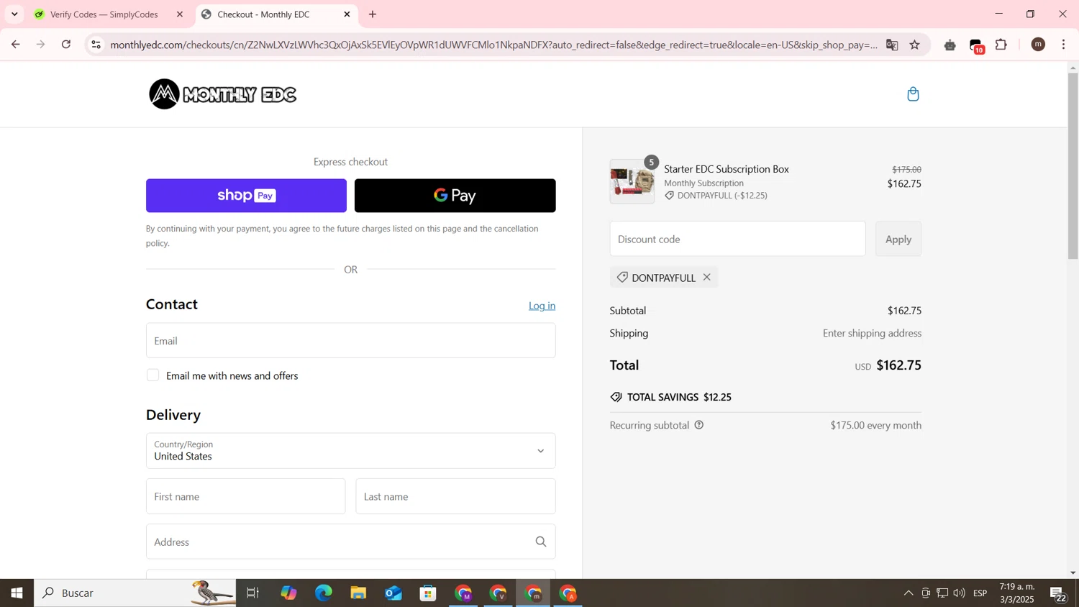
Task: Focus the Last name field
Action: tap(455, 496)
